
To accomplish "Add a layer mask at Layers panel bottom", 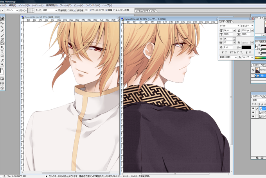I will (x=262, y=158).
